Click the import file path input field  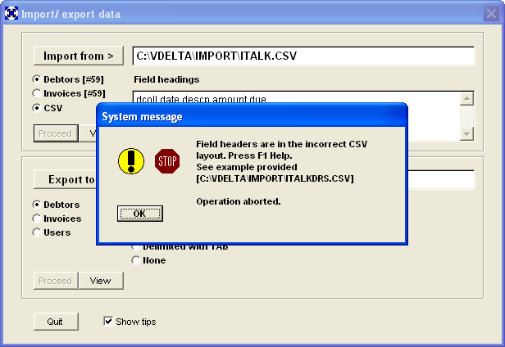coord(303,56)
